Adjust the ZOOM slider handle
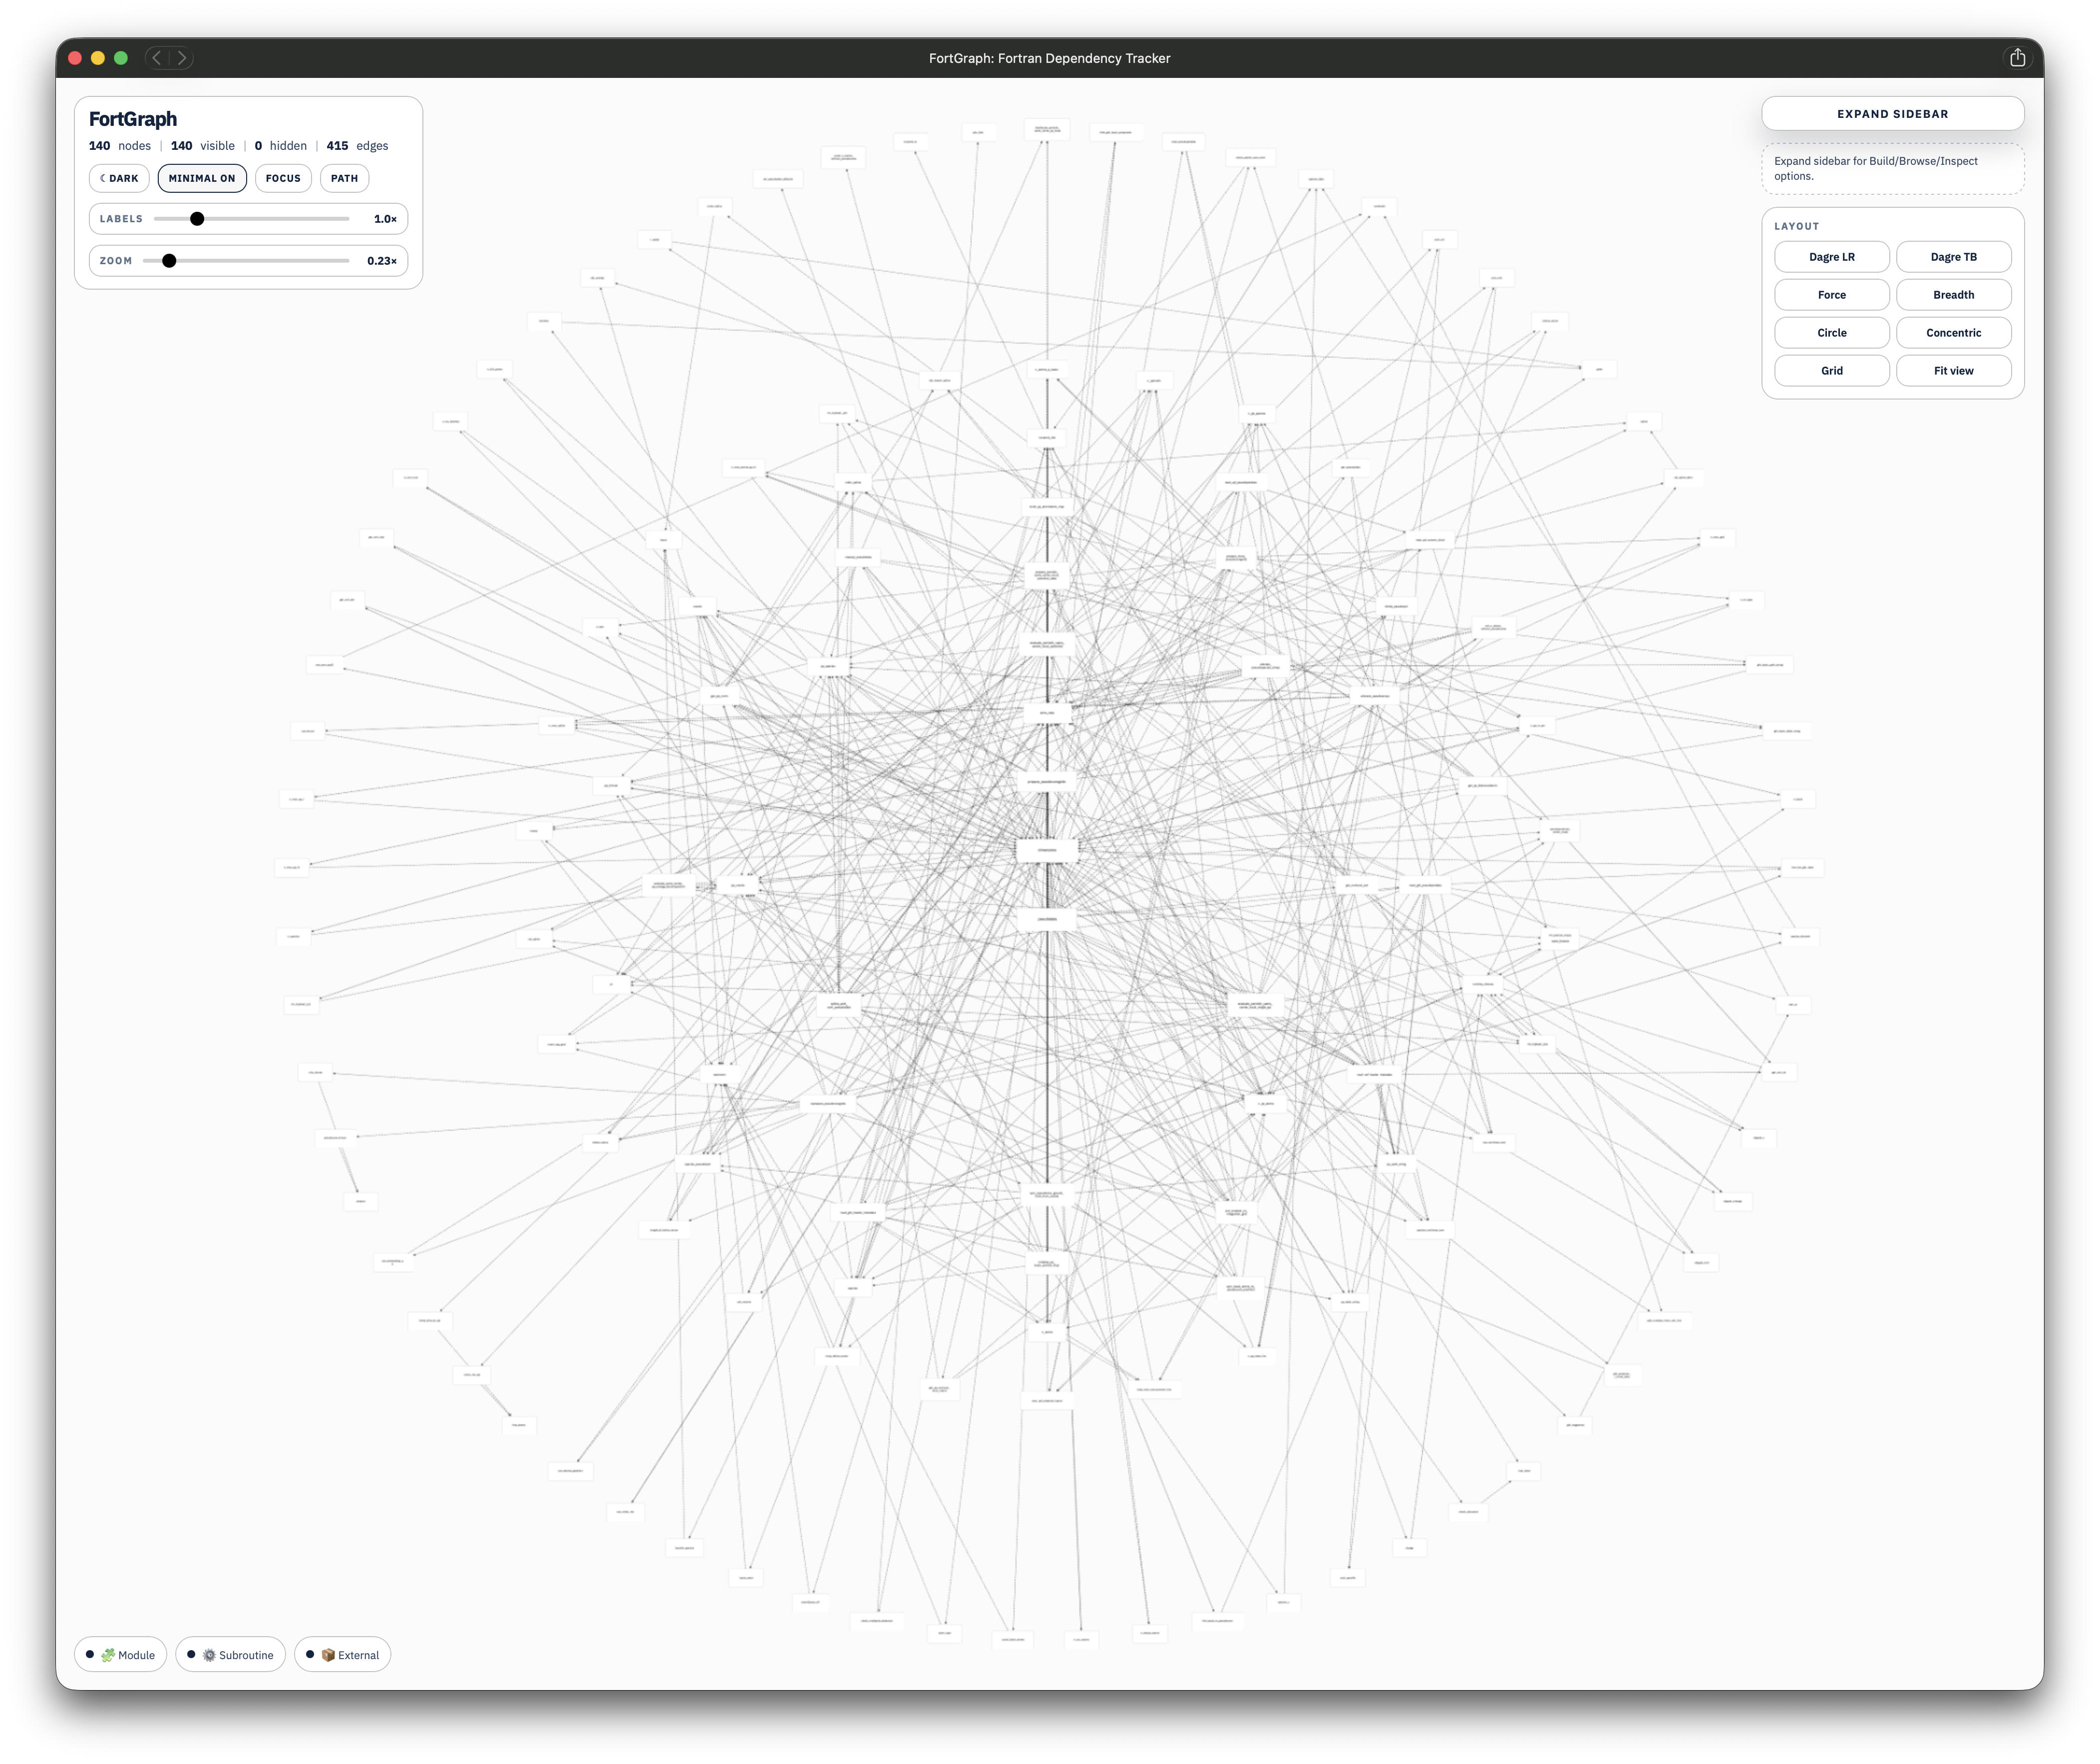Image resolution: width=2100 pixels, height=1764 pixels. (169, 261)
